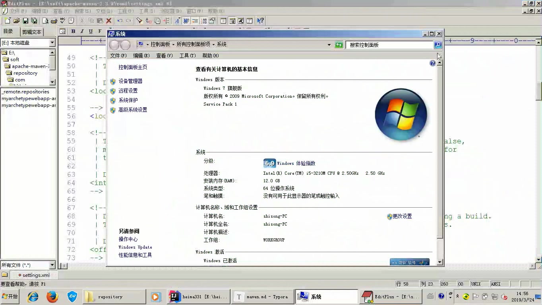Toggle the Line Number toolbar button in EditPlus
Image resolution: width=542 pixels, height=305 pixels.
point(204,21)
